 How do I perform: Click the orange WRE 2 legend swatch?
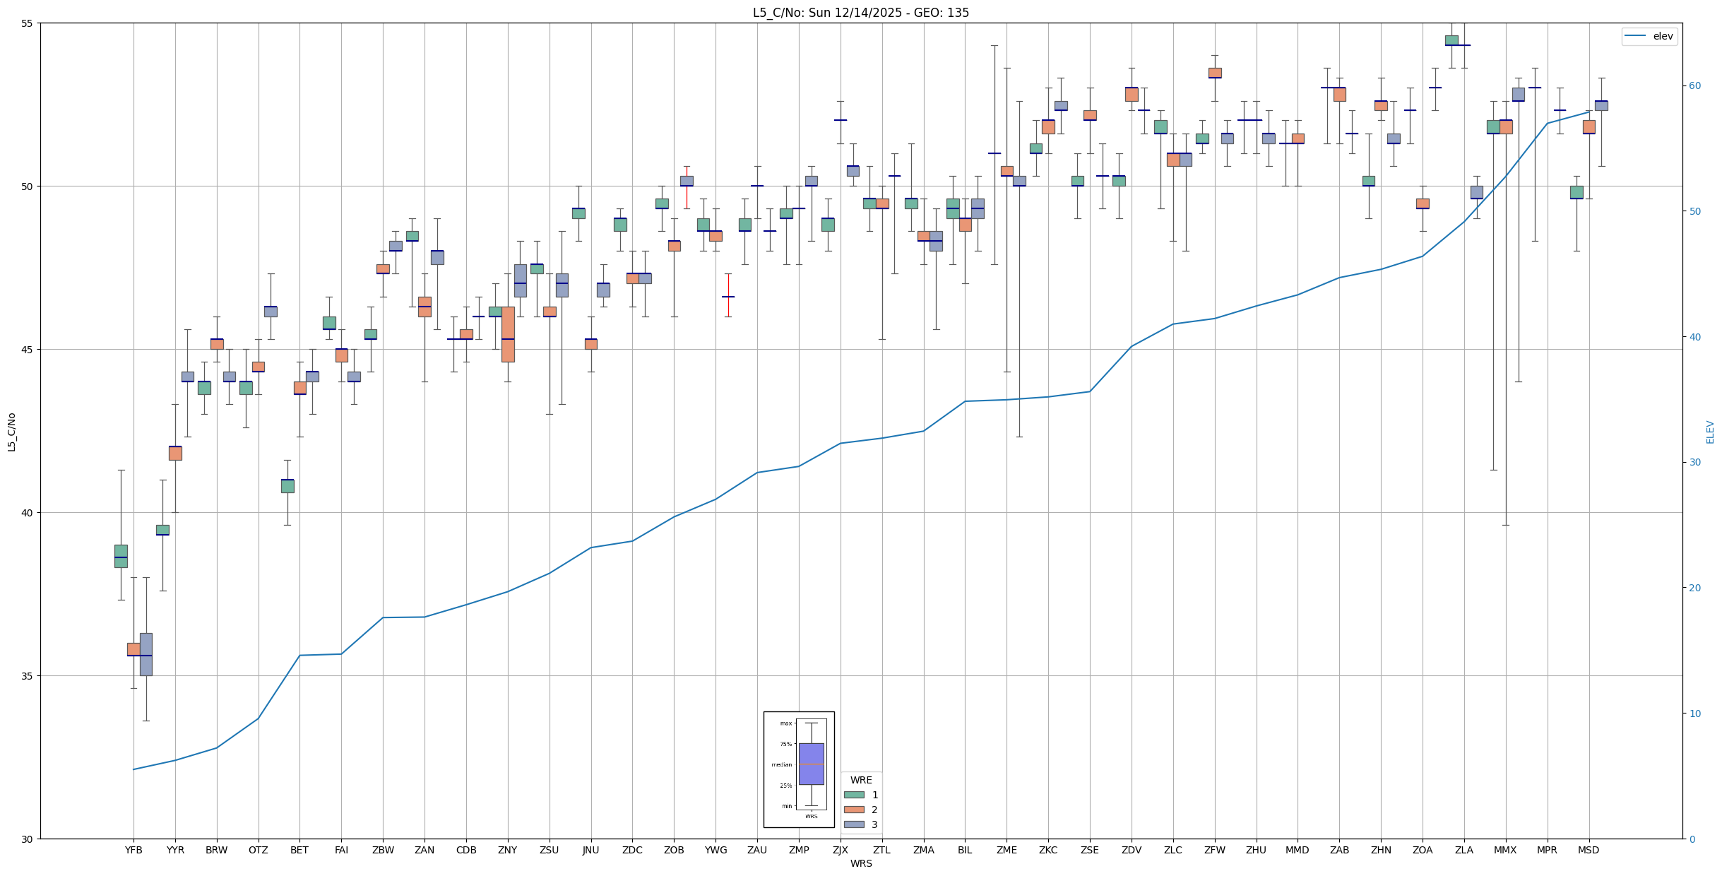854,810
